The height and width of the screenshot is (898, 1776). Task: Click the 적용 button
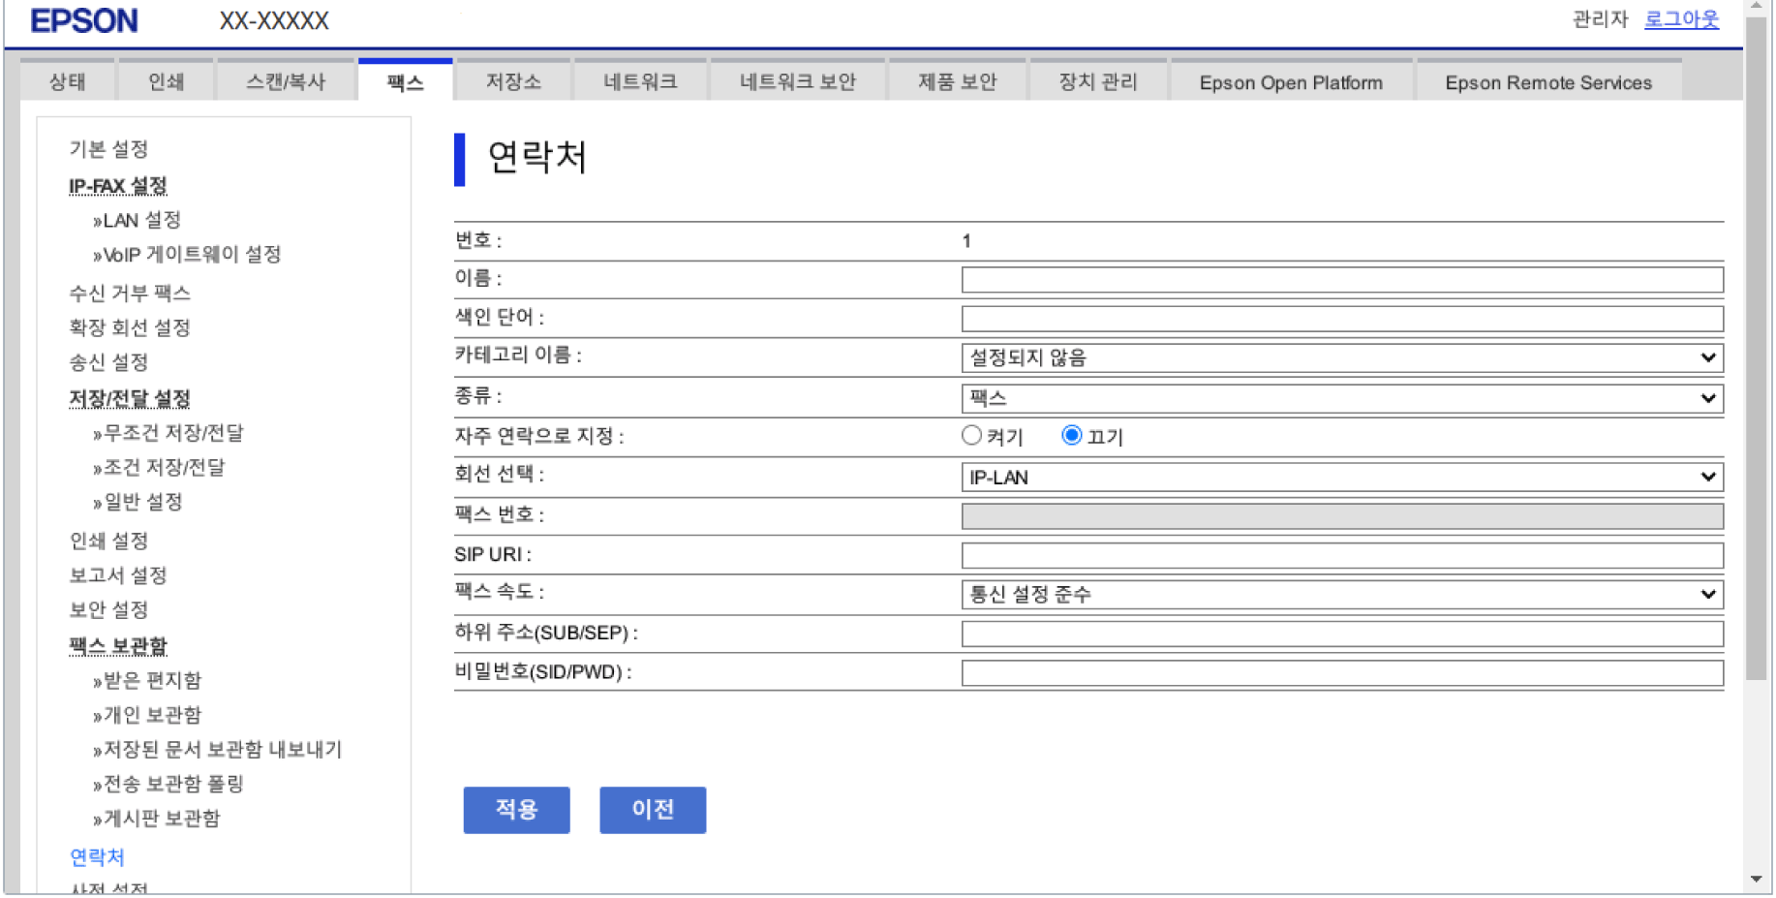(x=516, y=810)
